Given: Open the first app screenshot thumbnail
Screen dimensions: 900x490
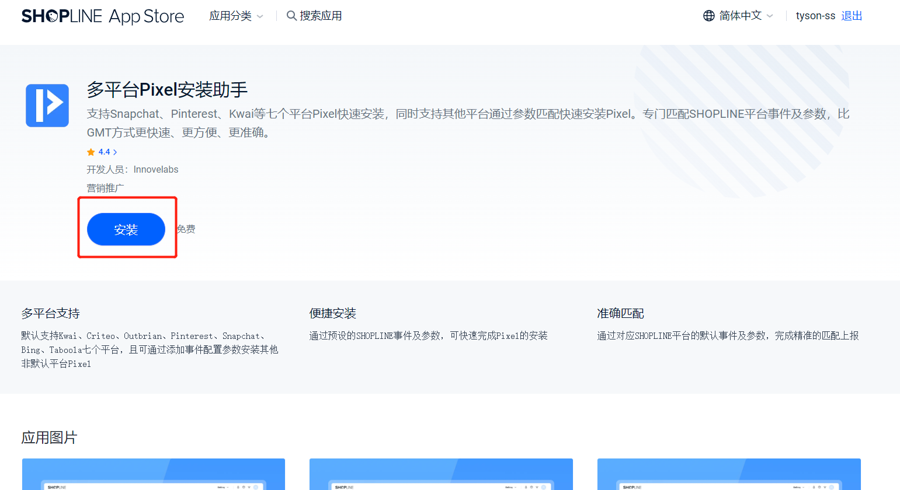Looking at the screenshot, I should (154, 474).
